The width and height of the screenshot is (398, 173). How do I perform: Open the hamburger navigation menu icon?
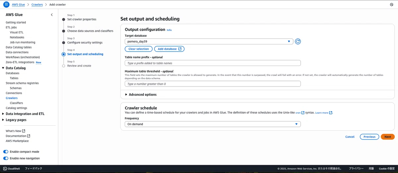(x=6, y=5)
